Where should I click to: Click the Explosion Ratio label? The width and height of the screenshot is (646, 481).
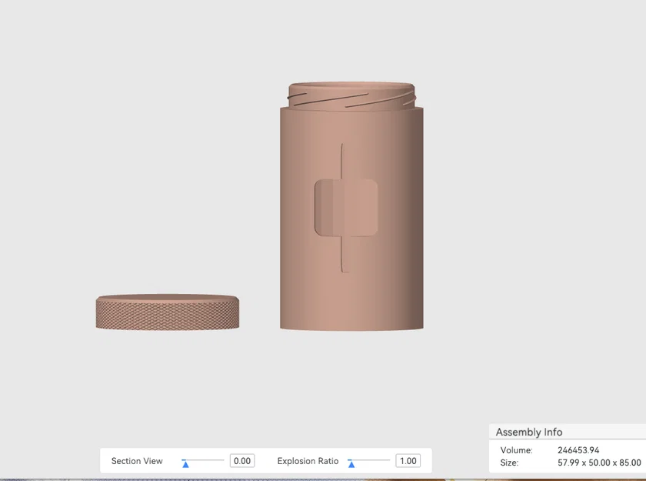[308, 461]
